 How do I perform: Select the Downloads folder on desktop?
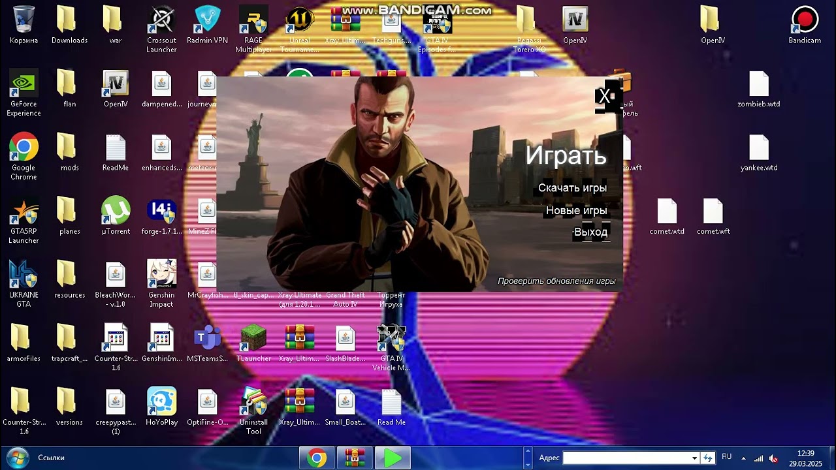[70, 26]
